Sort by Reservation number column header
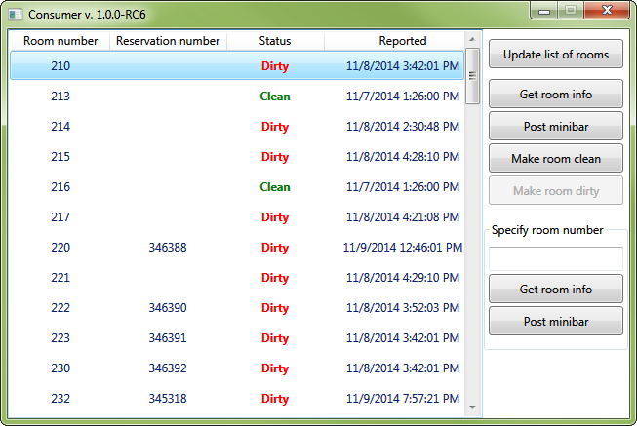Image resolution: width=637 pixels, height=426 pixels. coord(167,41)
